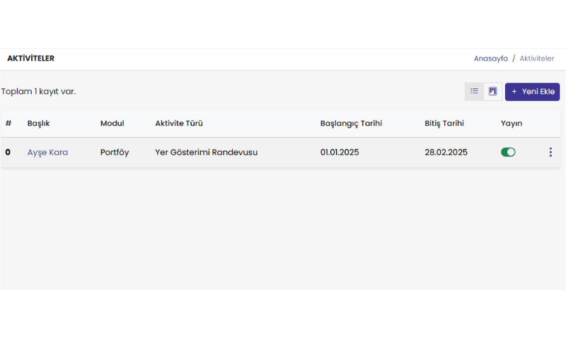Click the Aktiviteler breadcrumb item
This screenshot has width=566, height=353.
click(x=537, y=59)
